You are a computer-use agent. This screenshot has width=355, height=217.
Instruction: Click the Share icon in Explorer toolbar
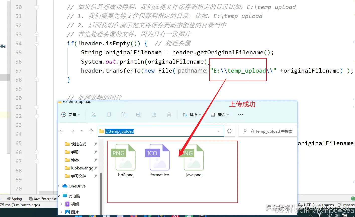coord(154,115)
